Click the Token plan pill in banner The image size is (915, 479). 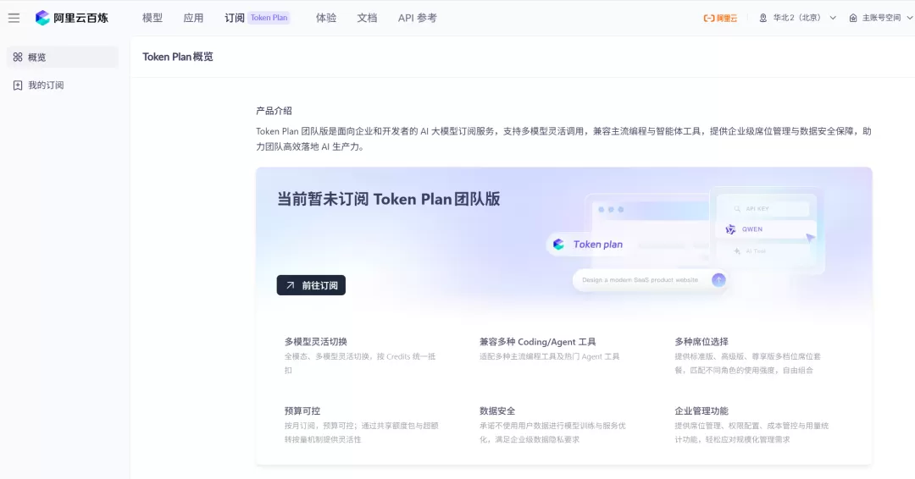589,245
